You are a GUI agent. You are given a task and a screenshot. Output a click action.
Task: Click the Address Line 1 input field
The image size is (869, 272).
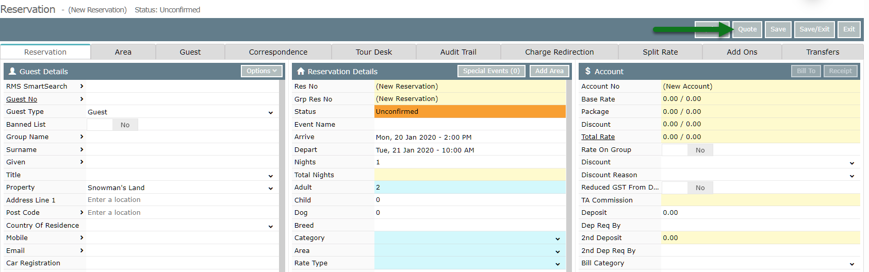(182, 200)
